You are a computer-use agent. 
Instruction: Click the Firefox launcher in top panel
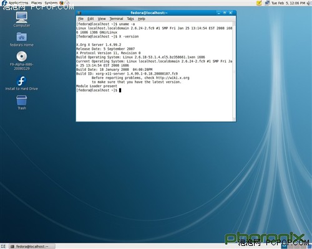click(x=61, y=3)
